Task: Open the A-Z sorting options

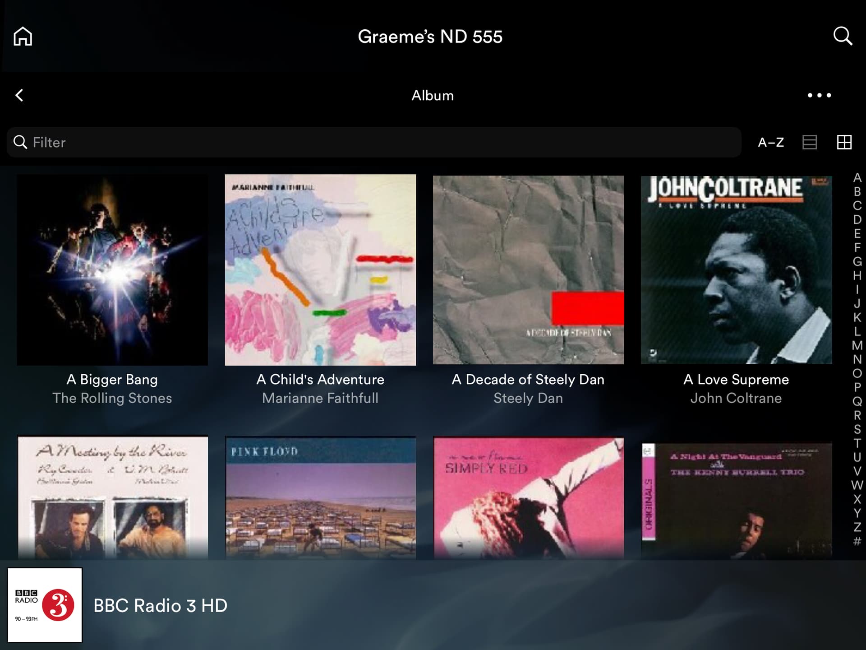Action: (x=771, y=142)
